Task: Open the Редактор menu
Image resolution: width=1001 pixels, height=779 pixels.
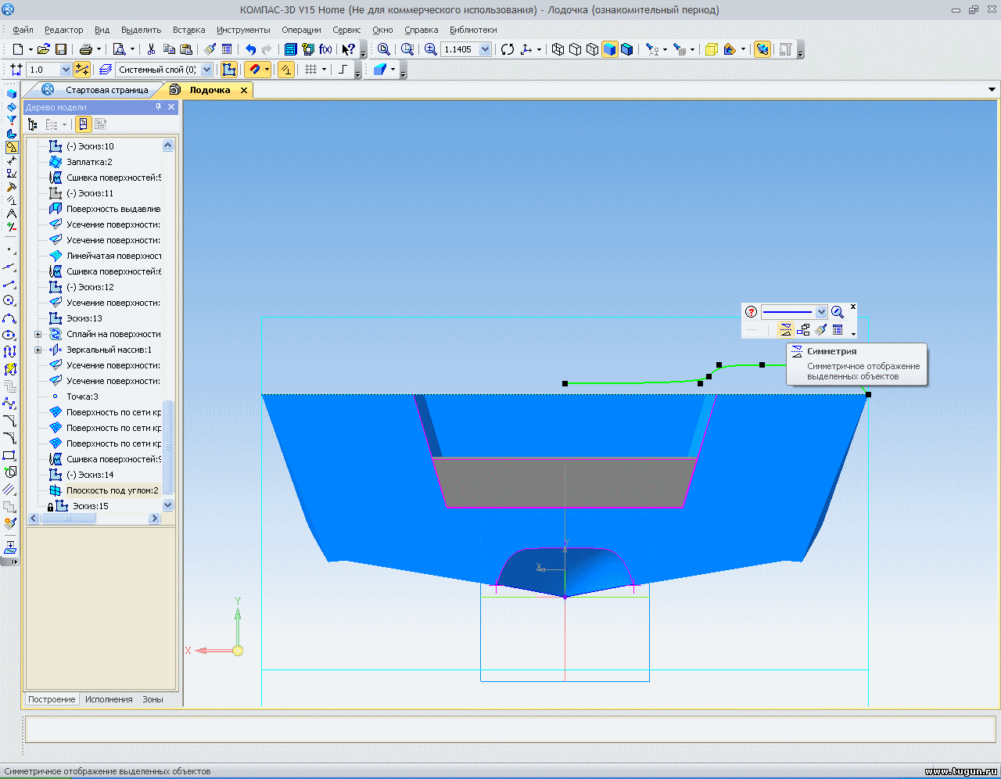Action: pyautogui.click(x=63, y=30)
